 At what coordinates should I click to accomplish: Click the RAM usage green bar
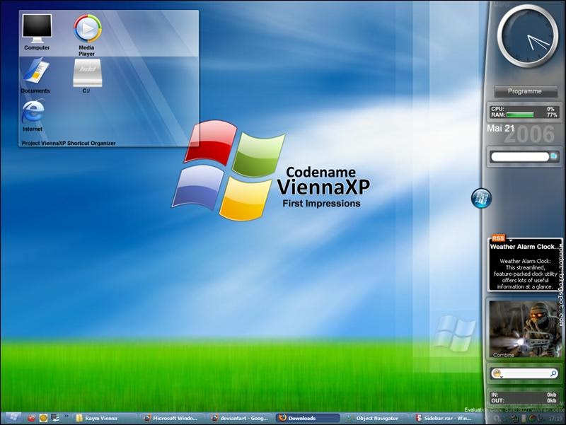coord(520,115)
